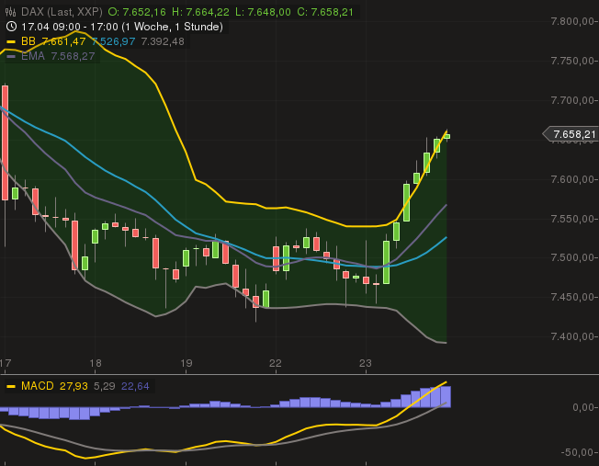Click the upper Bollinger value 7.661,47
Viewport: 599px width, 466px height.
[63, 41]
